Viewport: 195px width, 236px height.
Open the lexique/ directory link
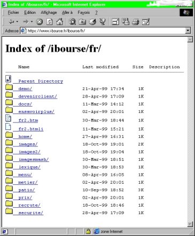point(29,167)
